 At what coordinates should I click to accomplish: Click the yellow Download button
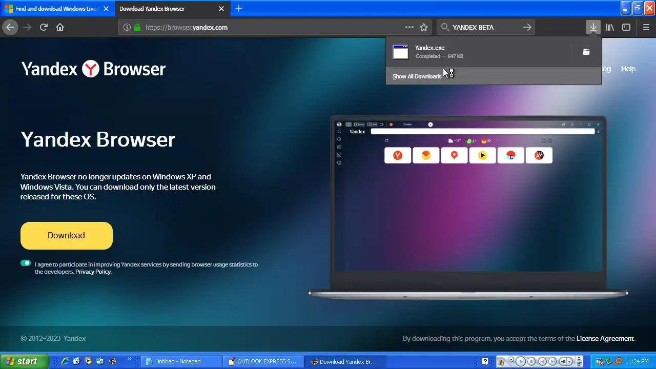[66, 236]
